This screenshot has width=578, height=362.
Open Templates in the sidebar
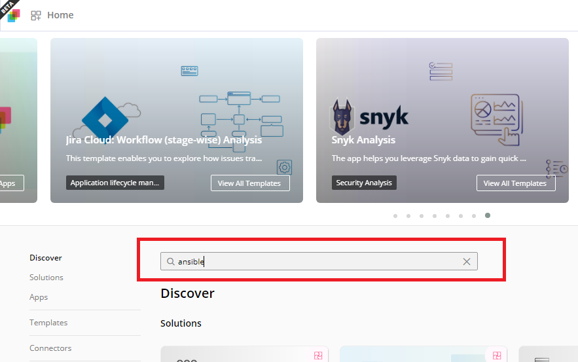48,323
